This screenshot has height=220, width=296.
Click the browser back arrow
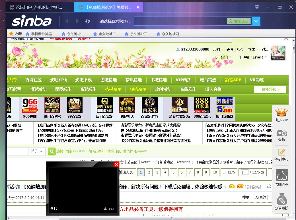pos(67,21)
